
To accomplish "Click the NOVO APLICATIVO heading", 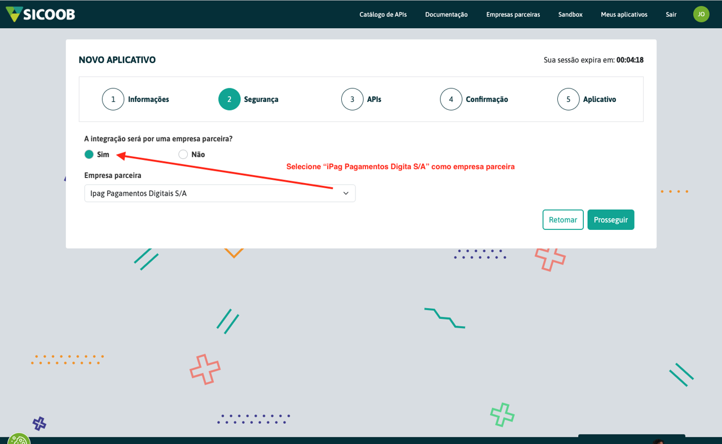I will [117, 60].
